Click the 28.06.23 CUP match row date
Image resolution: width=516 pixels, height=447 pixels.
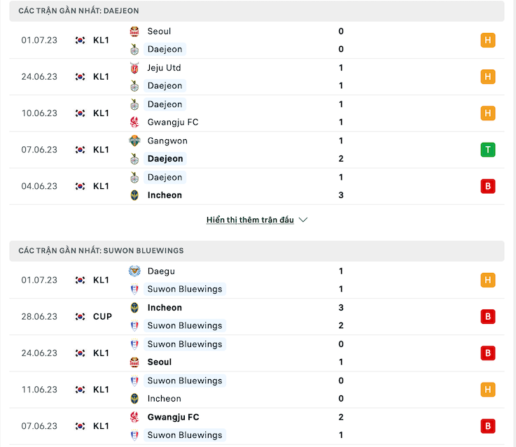pyautogui.click(x=39, y=316)
